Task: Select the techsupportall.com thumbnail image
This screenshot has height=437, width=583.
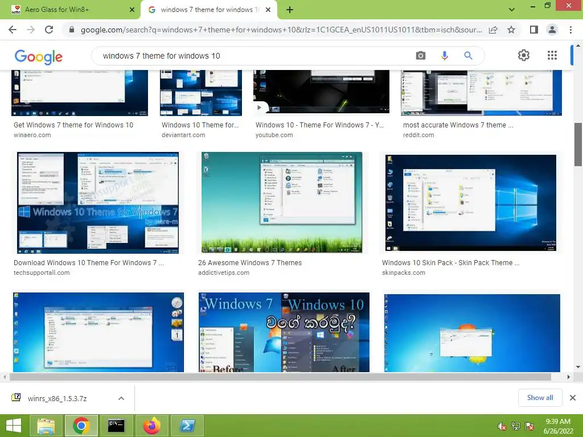Action: [98, 203]
